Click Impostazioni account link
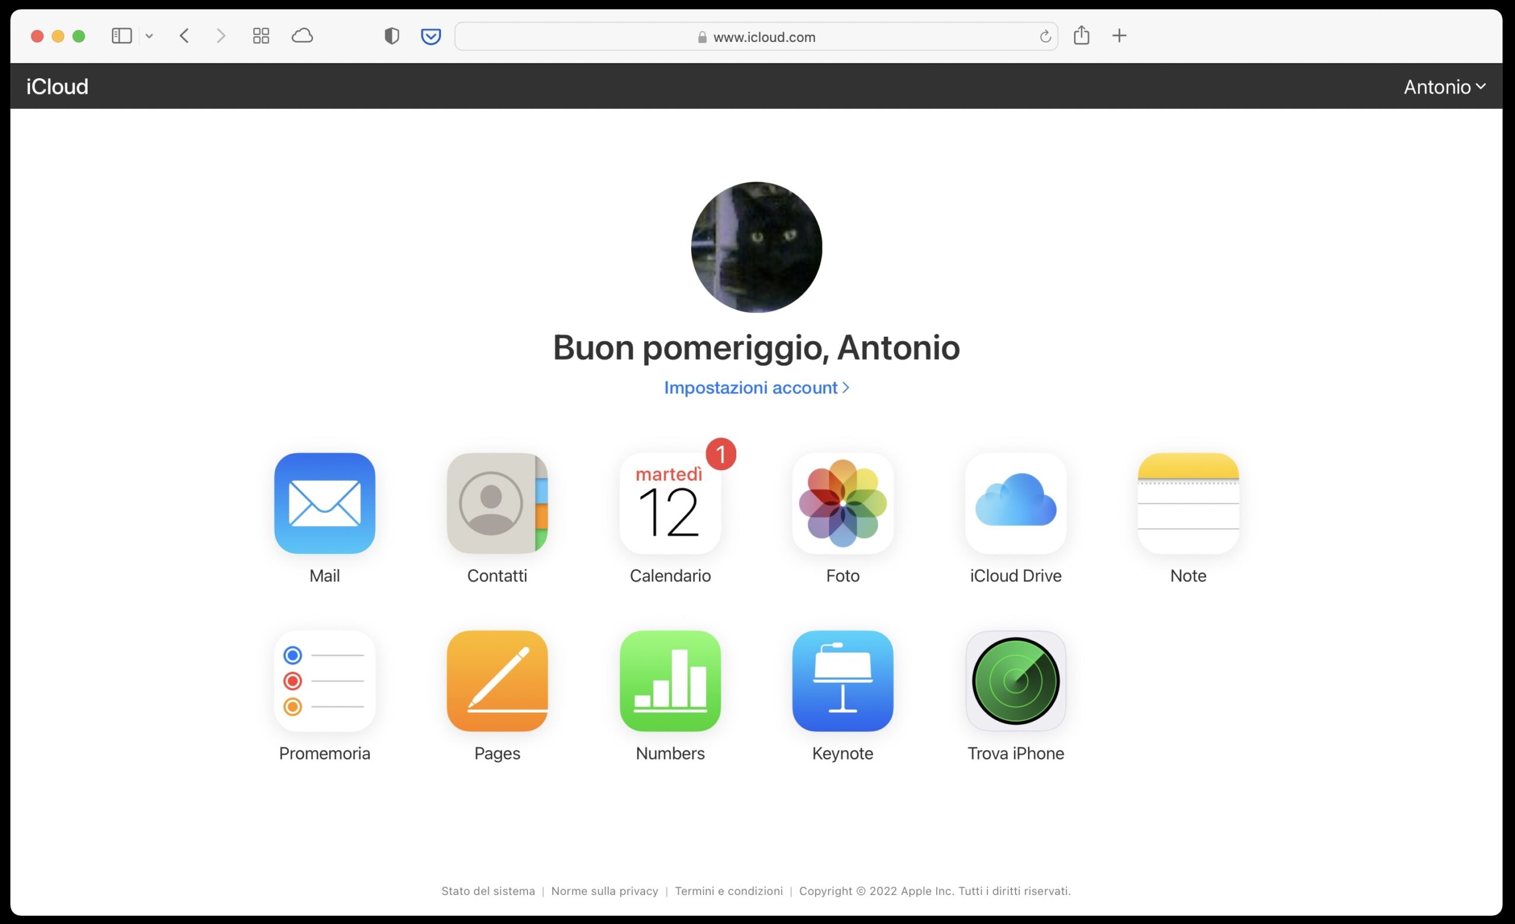Viewport: 1515px width, 924px height. coord(756,388)
